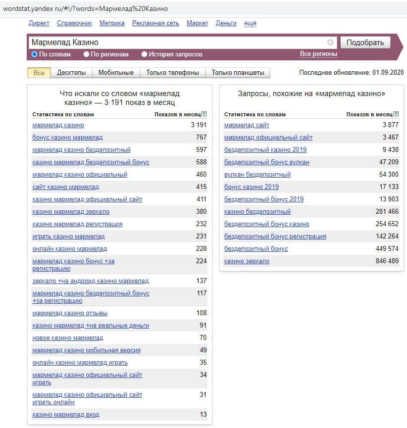
Task: Select the По регионам radio option
Action: click(106, 54)
